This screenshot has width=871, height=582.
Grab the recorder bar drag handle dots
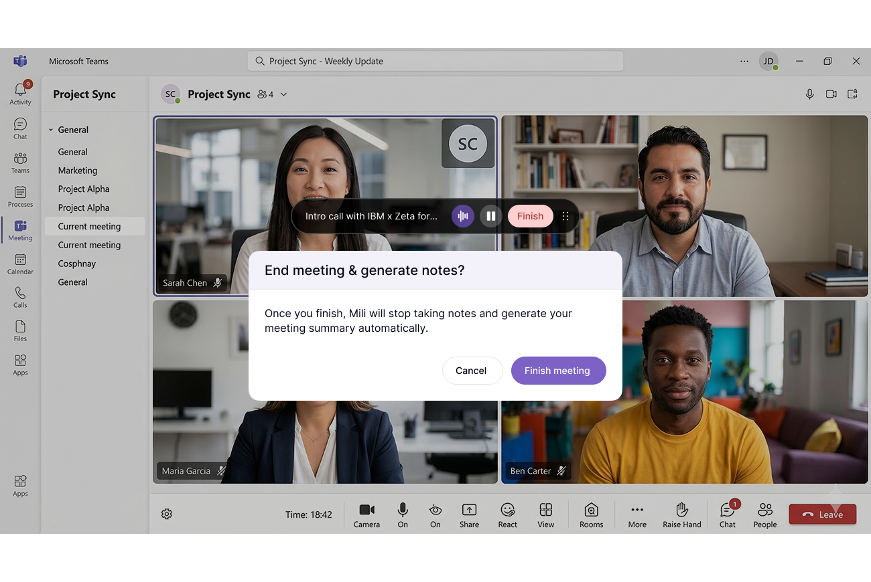[565, 216]
